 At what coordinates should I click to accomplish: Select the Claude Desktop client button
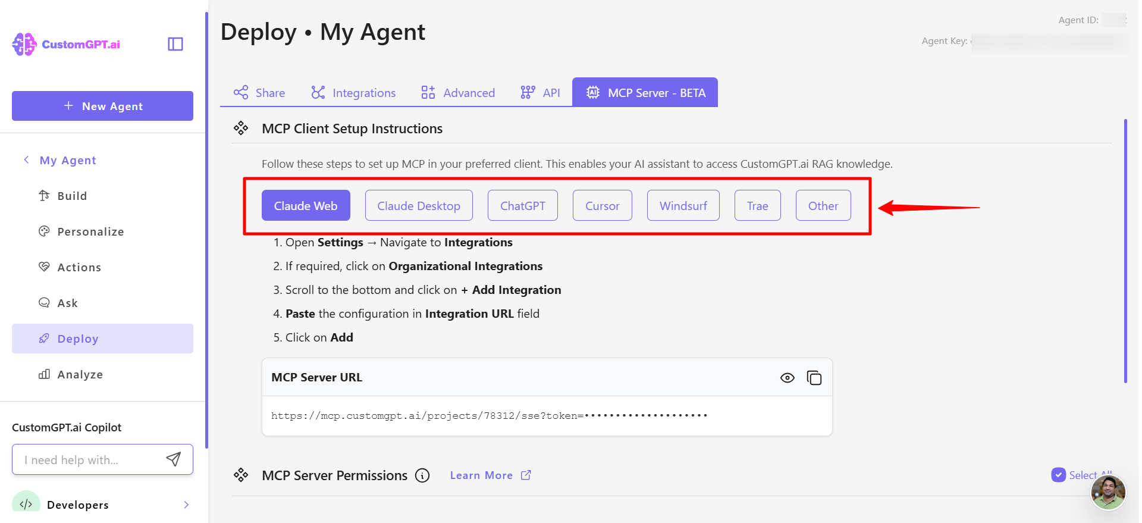pos(419,205)
